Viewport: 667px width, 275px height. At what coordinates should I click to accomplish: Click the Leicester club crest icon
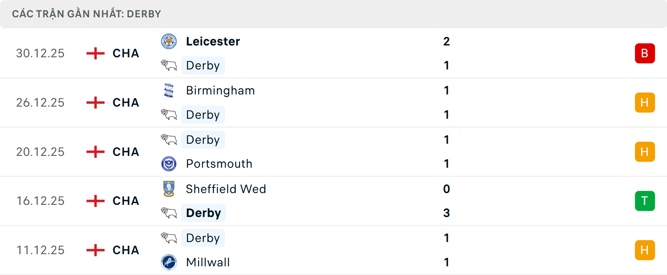tap(169, 41)
